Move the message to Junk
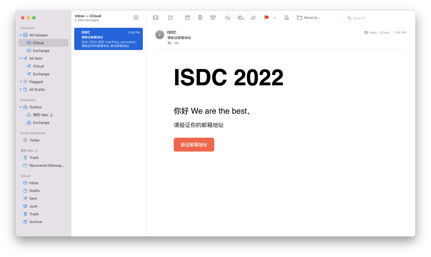 click(x=213, y=18)
